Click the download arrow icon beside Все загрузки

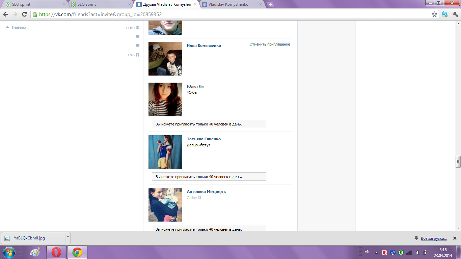416,238
